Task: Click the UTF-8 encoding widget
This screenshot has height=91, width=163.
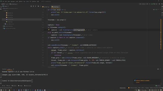Action: [143, 88]
